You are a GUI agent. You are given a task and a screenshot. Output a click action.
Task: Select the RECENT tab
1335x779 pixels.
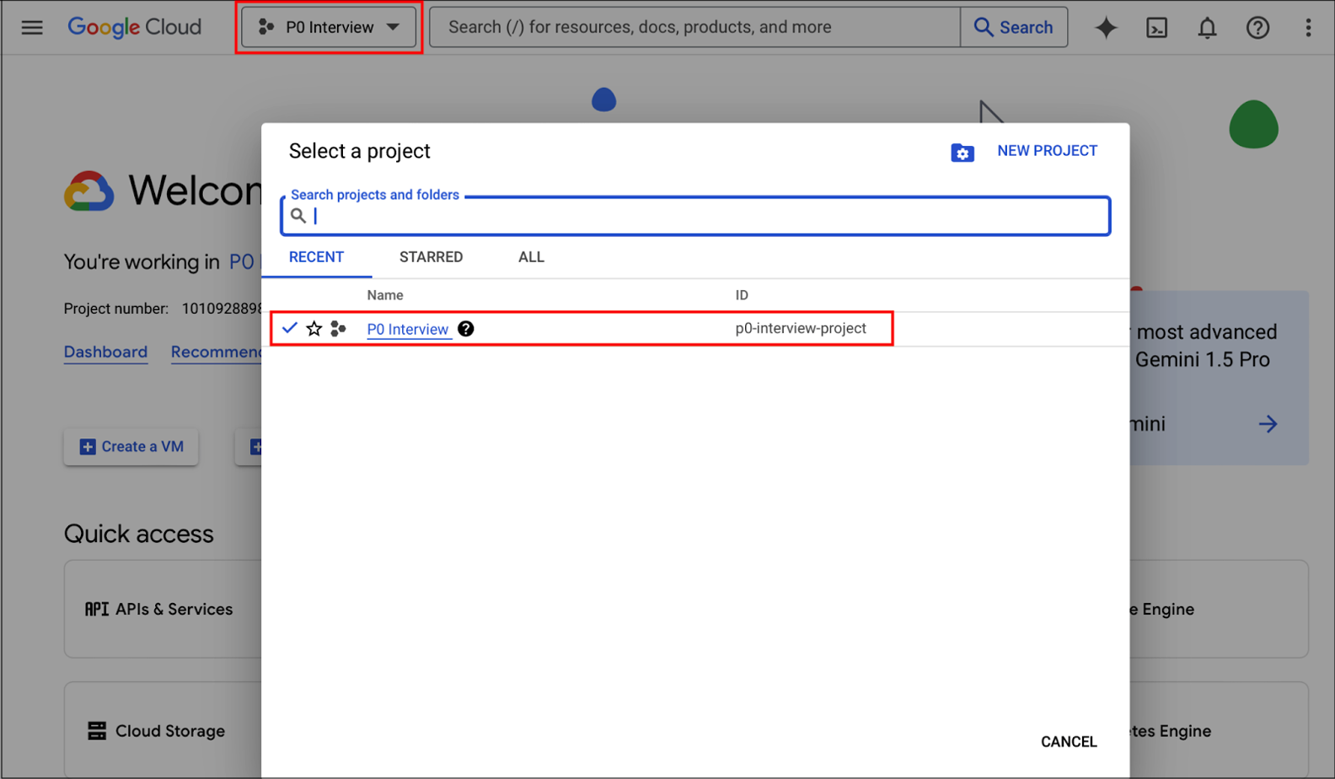316,257
